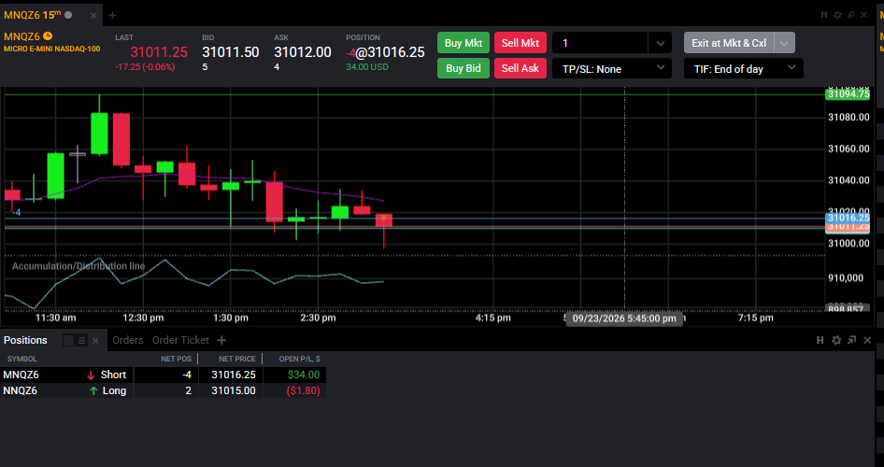This screenshot has height=467, width=884.
Task: Open the order quantity dropdown arrow
Action: click(x=660, y=43)
